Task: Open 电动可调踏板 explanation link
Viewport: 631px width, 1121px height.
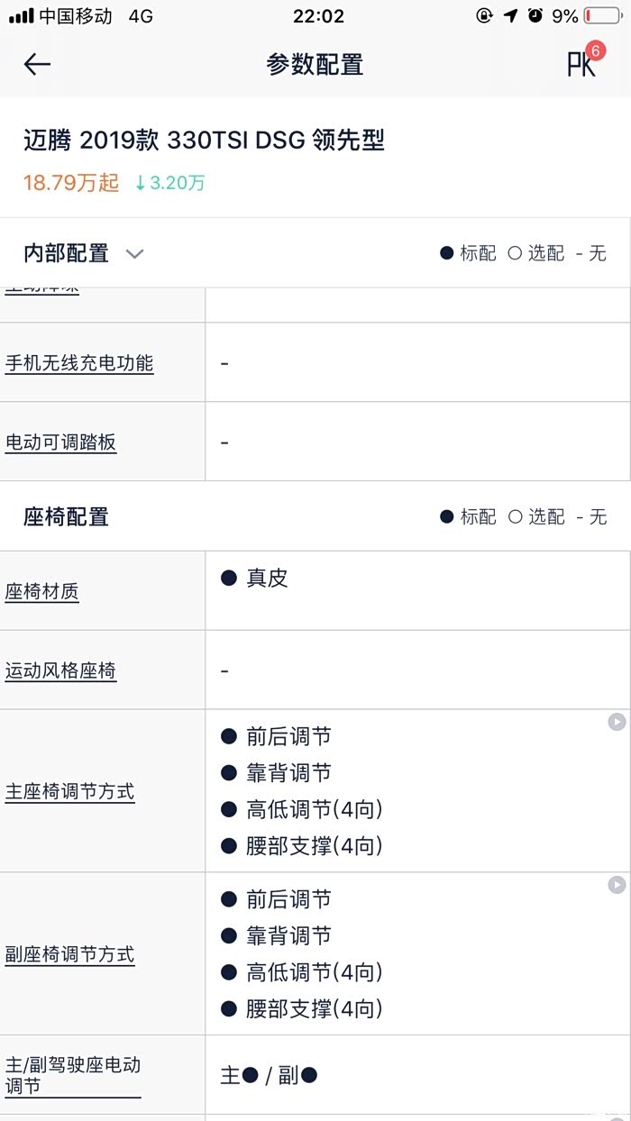Action: tap(61, 442)
